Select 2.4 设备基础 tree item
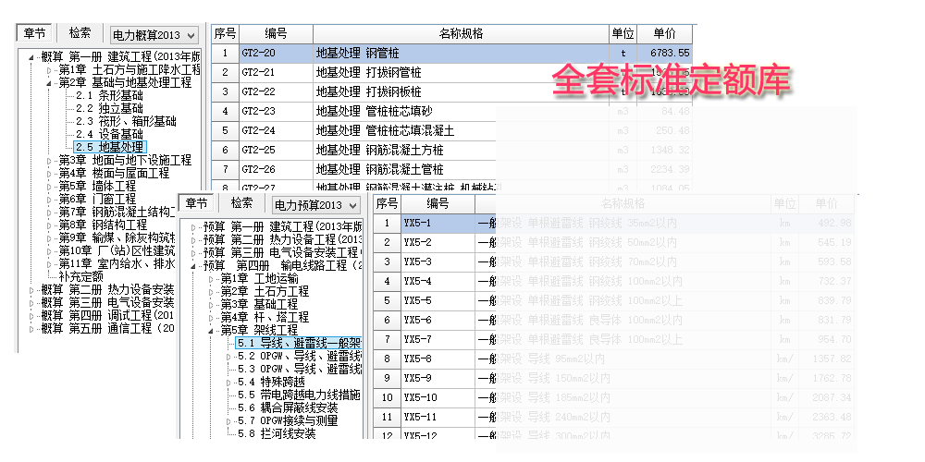This screenshot has height=462, width=925. click(x=109, y=134)
